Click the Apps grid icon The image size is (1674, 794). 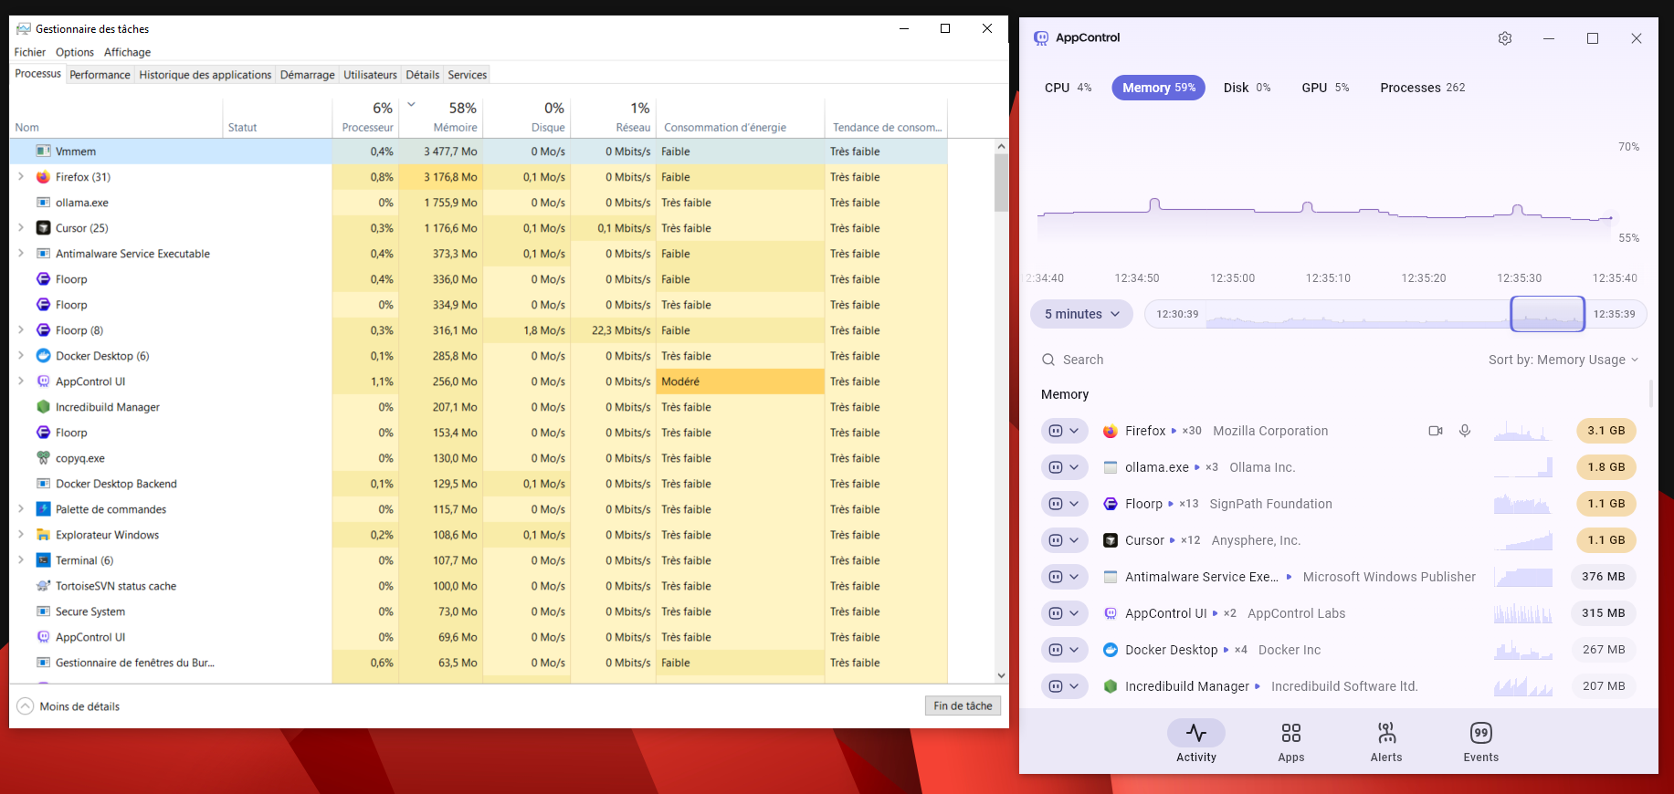1290,733
